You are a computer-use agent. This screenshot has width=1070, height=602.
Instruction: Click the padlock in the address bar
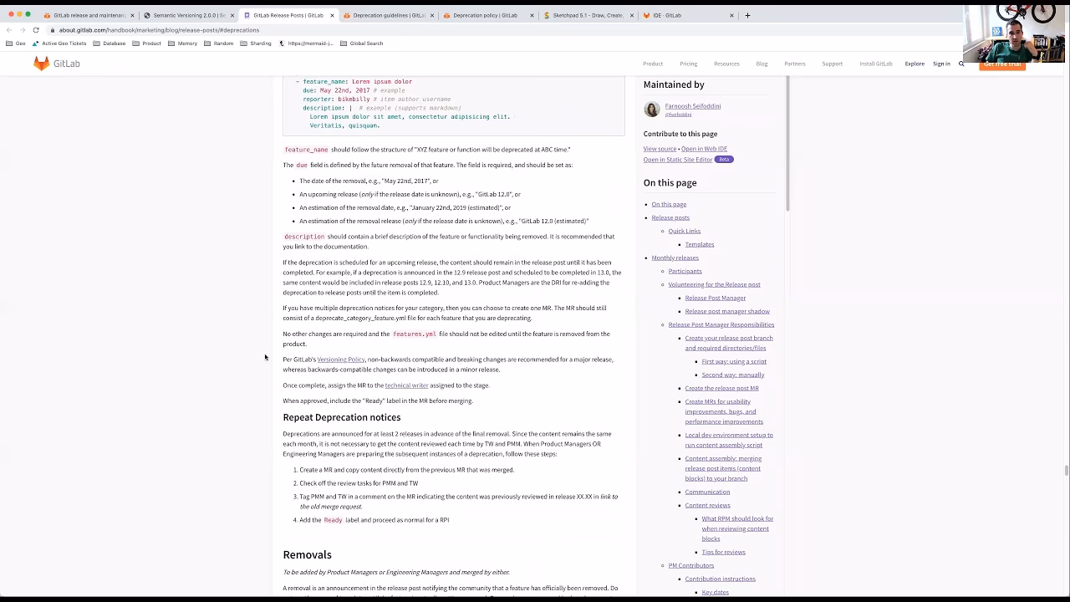pos(54,29)
